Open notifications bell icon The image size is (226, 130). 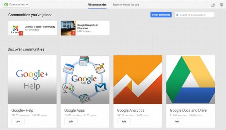pyautogui.click(x=213, y=5)
